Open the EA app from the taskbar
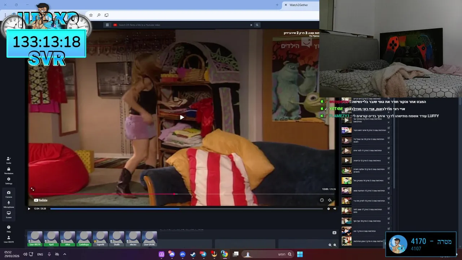Viewport: 462px width, 260px height. coord(183,254)
